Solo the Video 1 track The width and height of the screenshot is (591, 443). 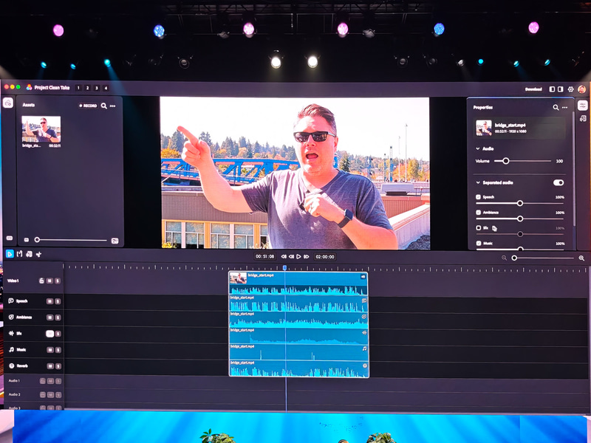click(58, 281)
